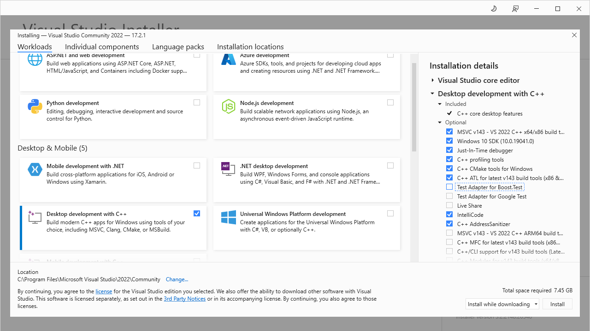Click the Python development logo icon

point(35,106)
